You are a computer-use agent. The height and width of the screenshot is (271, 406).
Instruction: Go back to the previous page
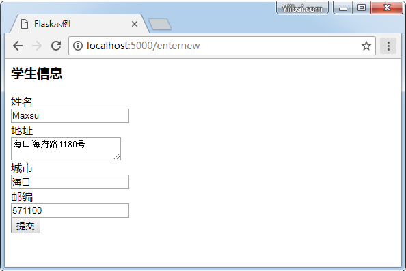[x=18, y=46]
